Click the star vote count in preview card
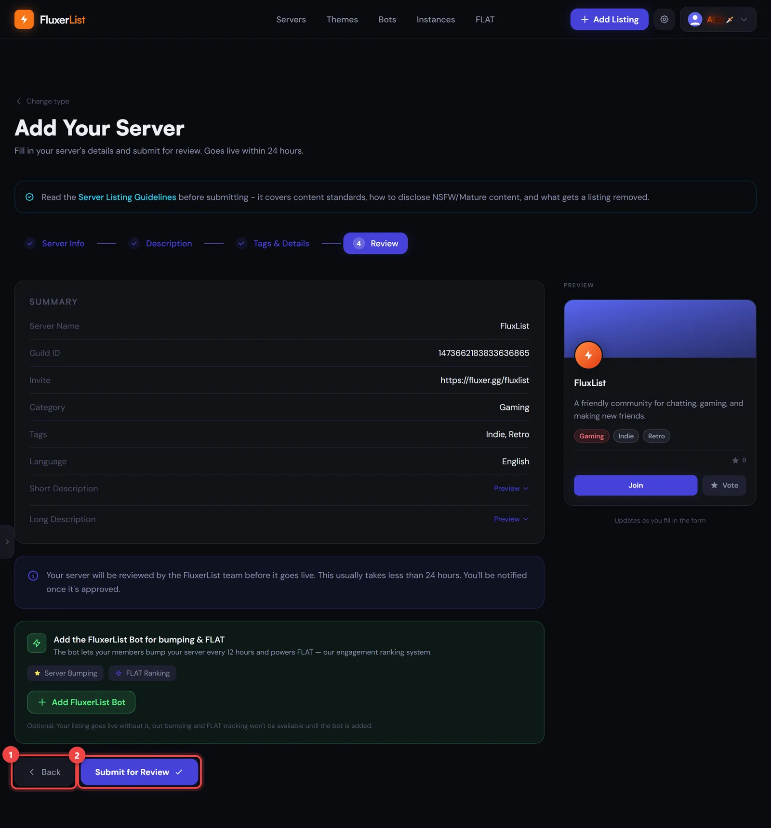This screenshot has height=828, width=771. coord(739,460)
